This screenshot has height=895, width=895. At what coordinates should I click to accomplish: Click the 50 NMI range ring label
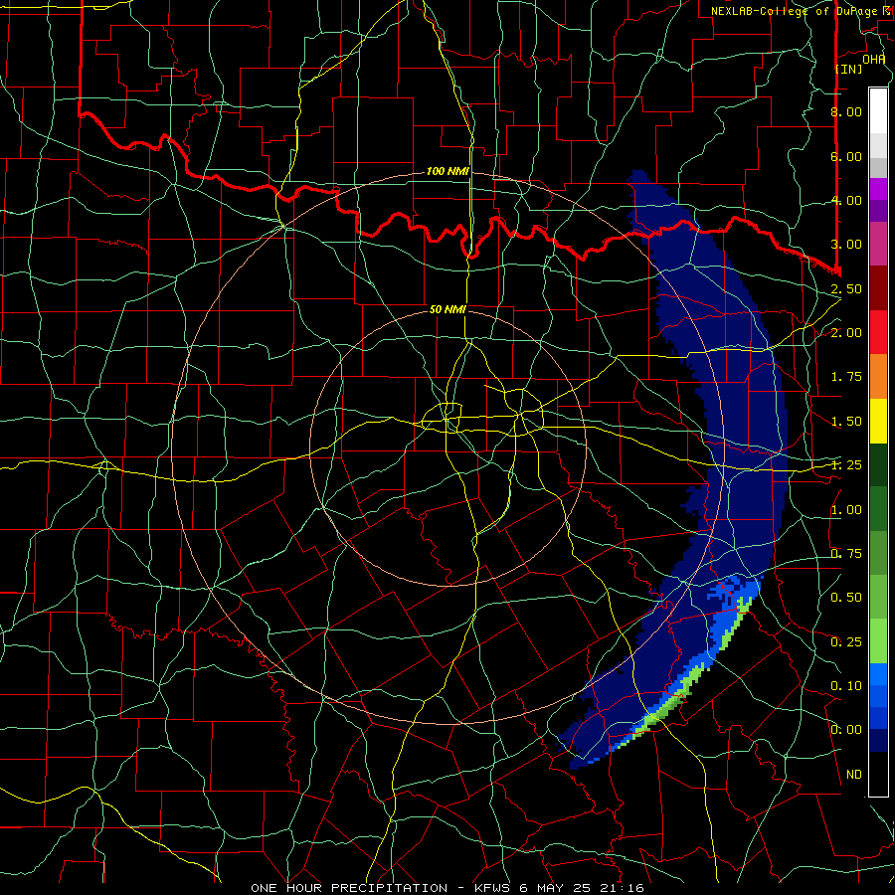click(447, 309)
